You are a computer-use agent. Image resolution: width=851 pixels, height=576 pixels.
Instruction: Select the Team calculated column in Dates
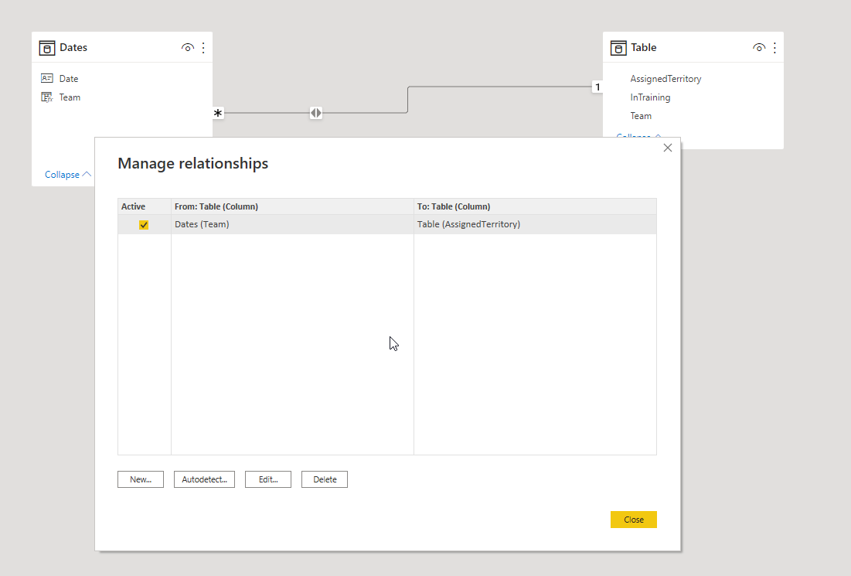(x=70, y=97)
